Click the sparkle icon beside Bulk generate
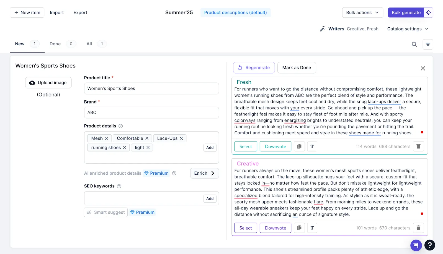Image resolution: width=443 pixels, height=254 pixels. pyautogui.click(x=428, y=12)
